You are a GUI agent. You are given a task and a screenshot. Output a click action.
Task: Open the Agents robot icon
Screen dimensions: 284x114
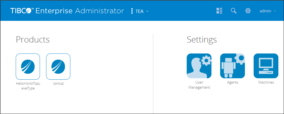point(233,66)
